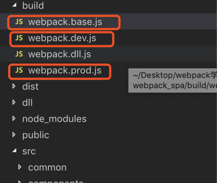This screenshot has width=217, height=183.
Task: Click the JS icon beside webpack.base.js
Action: (19, 22)
